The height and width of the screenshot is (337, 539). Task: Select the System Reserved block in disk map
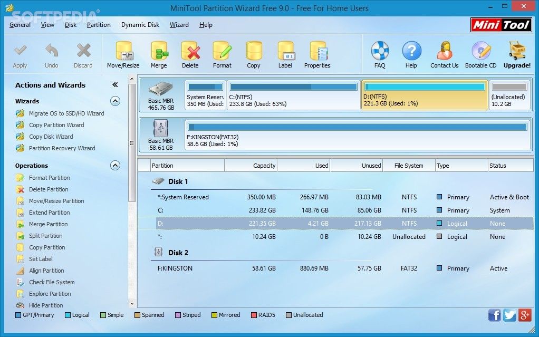pos(205,95)
